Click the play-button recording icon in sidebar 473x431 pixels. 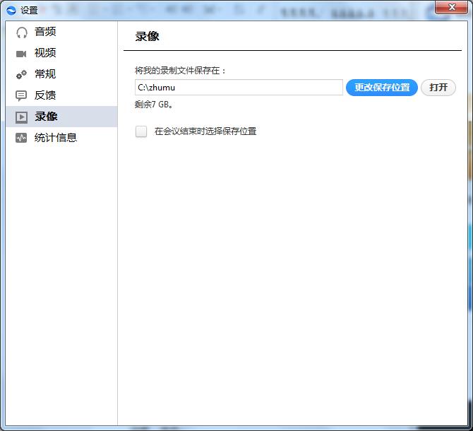21,117
